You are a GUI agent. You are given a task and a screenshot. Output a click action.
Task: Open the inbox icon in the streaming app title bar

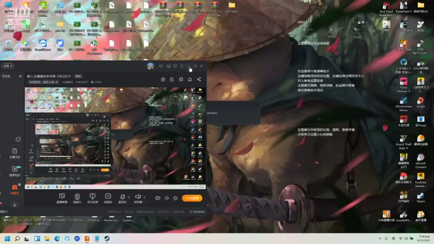point(169,66)
